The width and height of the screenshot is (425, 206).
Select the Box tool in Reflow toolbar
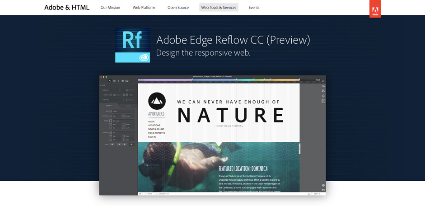point(114,81)
